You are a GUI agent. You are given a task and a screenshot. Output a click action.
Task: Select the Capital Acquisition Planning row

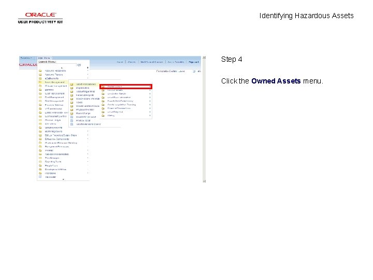[x=126, y=105]
